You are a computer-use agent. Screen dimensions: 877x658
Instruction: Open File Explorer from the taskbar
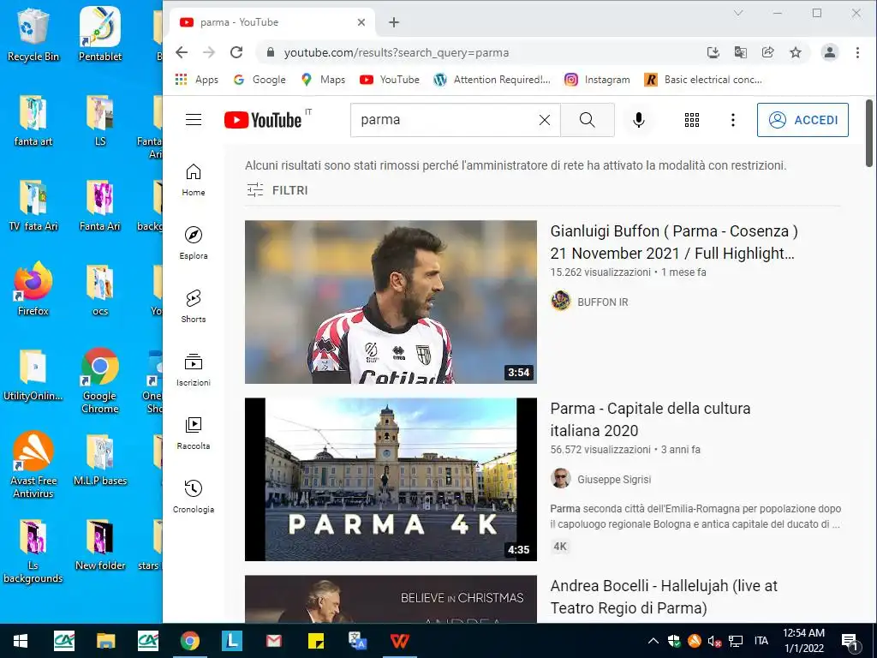[105, 641]
